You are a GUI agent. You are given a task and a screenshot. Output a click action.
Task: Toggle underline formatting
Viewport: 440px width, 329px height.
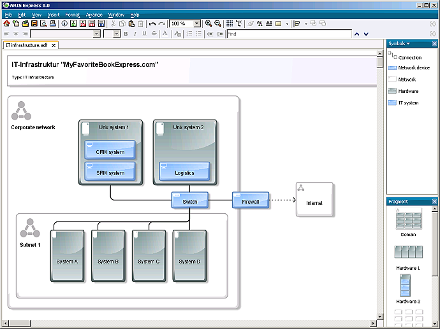point(144,34)
